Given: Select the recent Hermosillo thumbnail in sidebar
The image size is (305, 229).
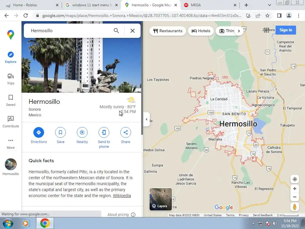Looking at the screenshot, I should [11, 167].
